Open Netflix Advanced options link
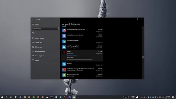Image resolution: width=176 pixels, height=99 pixels. tap(72, 55)
